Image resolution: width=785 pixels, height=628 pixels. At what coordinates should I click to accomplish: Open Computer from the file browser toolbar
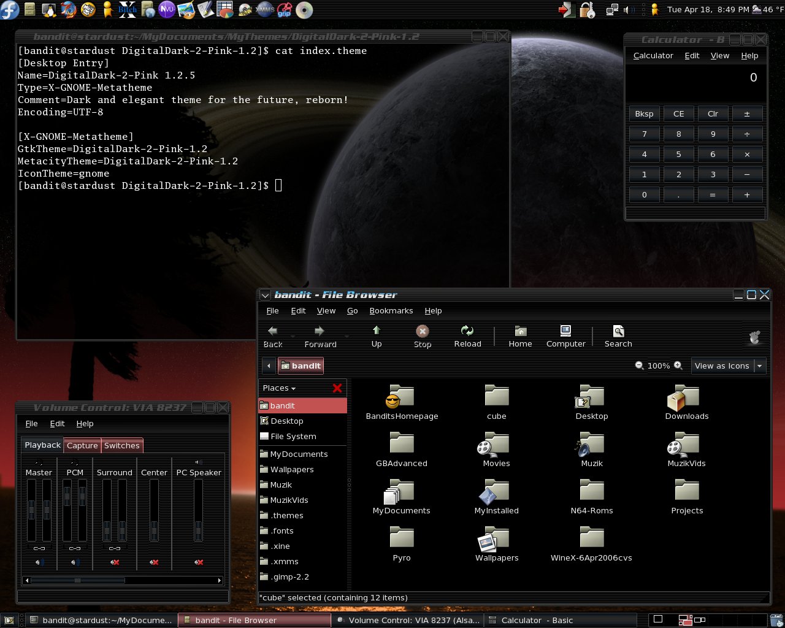tap(565, 337)
